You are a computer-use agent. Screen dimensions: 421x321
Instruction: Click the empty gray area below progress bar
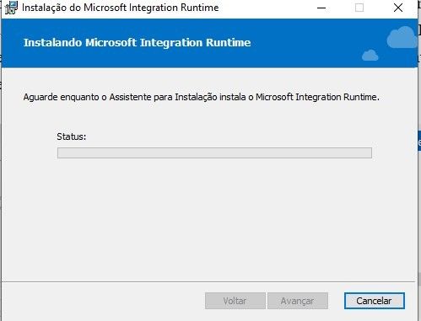(x=209, y=219)
